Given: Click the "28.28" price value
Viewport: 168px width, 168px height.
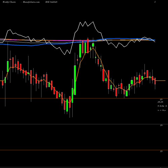Looking at the screenshot, I should tap(160, 102).
